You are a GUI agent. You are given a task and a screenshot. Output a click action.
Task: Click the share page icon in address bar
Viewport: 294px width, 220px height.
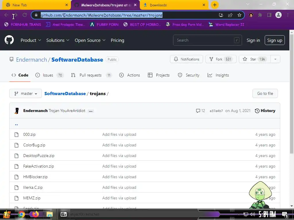230,15
